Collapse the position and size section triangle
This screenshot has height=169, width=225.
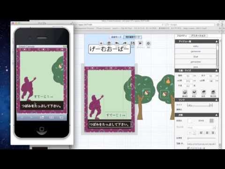(217, 70)
